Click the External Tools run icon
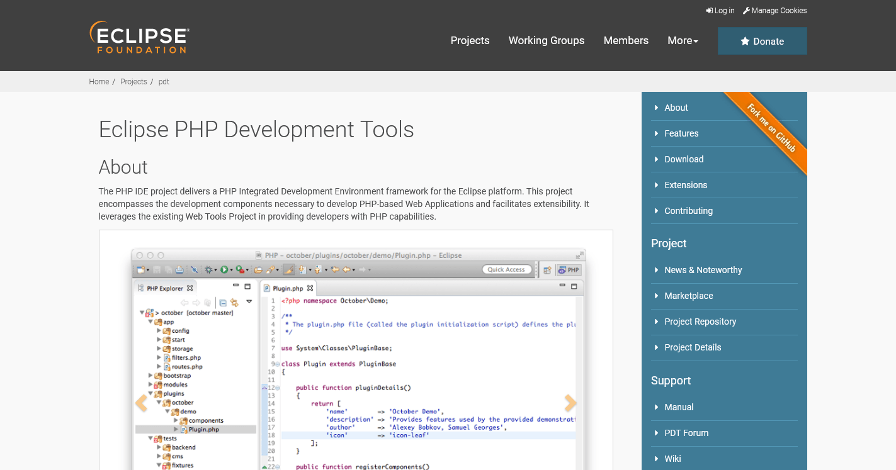896x470 pixels. coord(240,269)
